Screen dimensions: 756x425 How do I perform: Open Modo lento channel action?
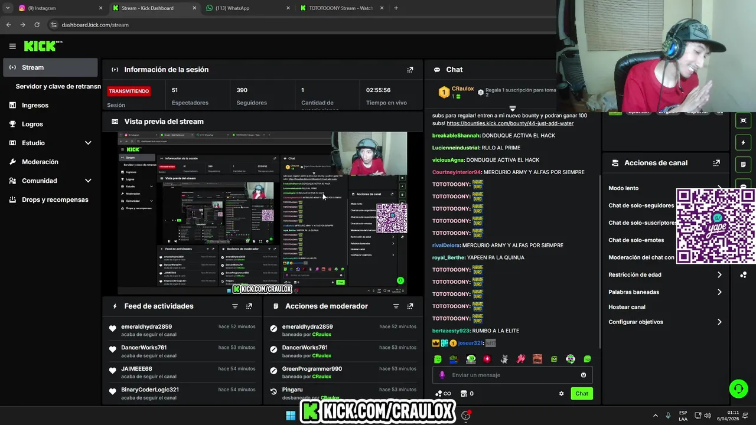(x=623, y=188)
